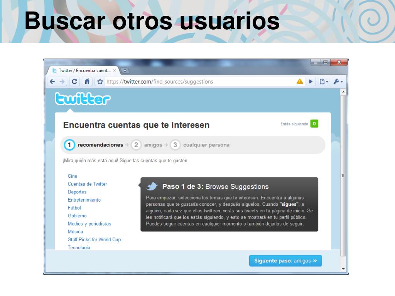The width and height of the screenshot is (395, 296).
Task: Open the Música category
Action: [x=75, y=232]
